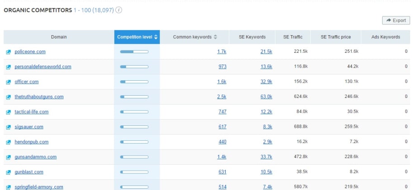Click competition level bar for policeone.com
The image size is (416, 190).
click(x=134, y=52)
